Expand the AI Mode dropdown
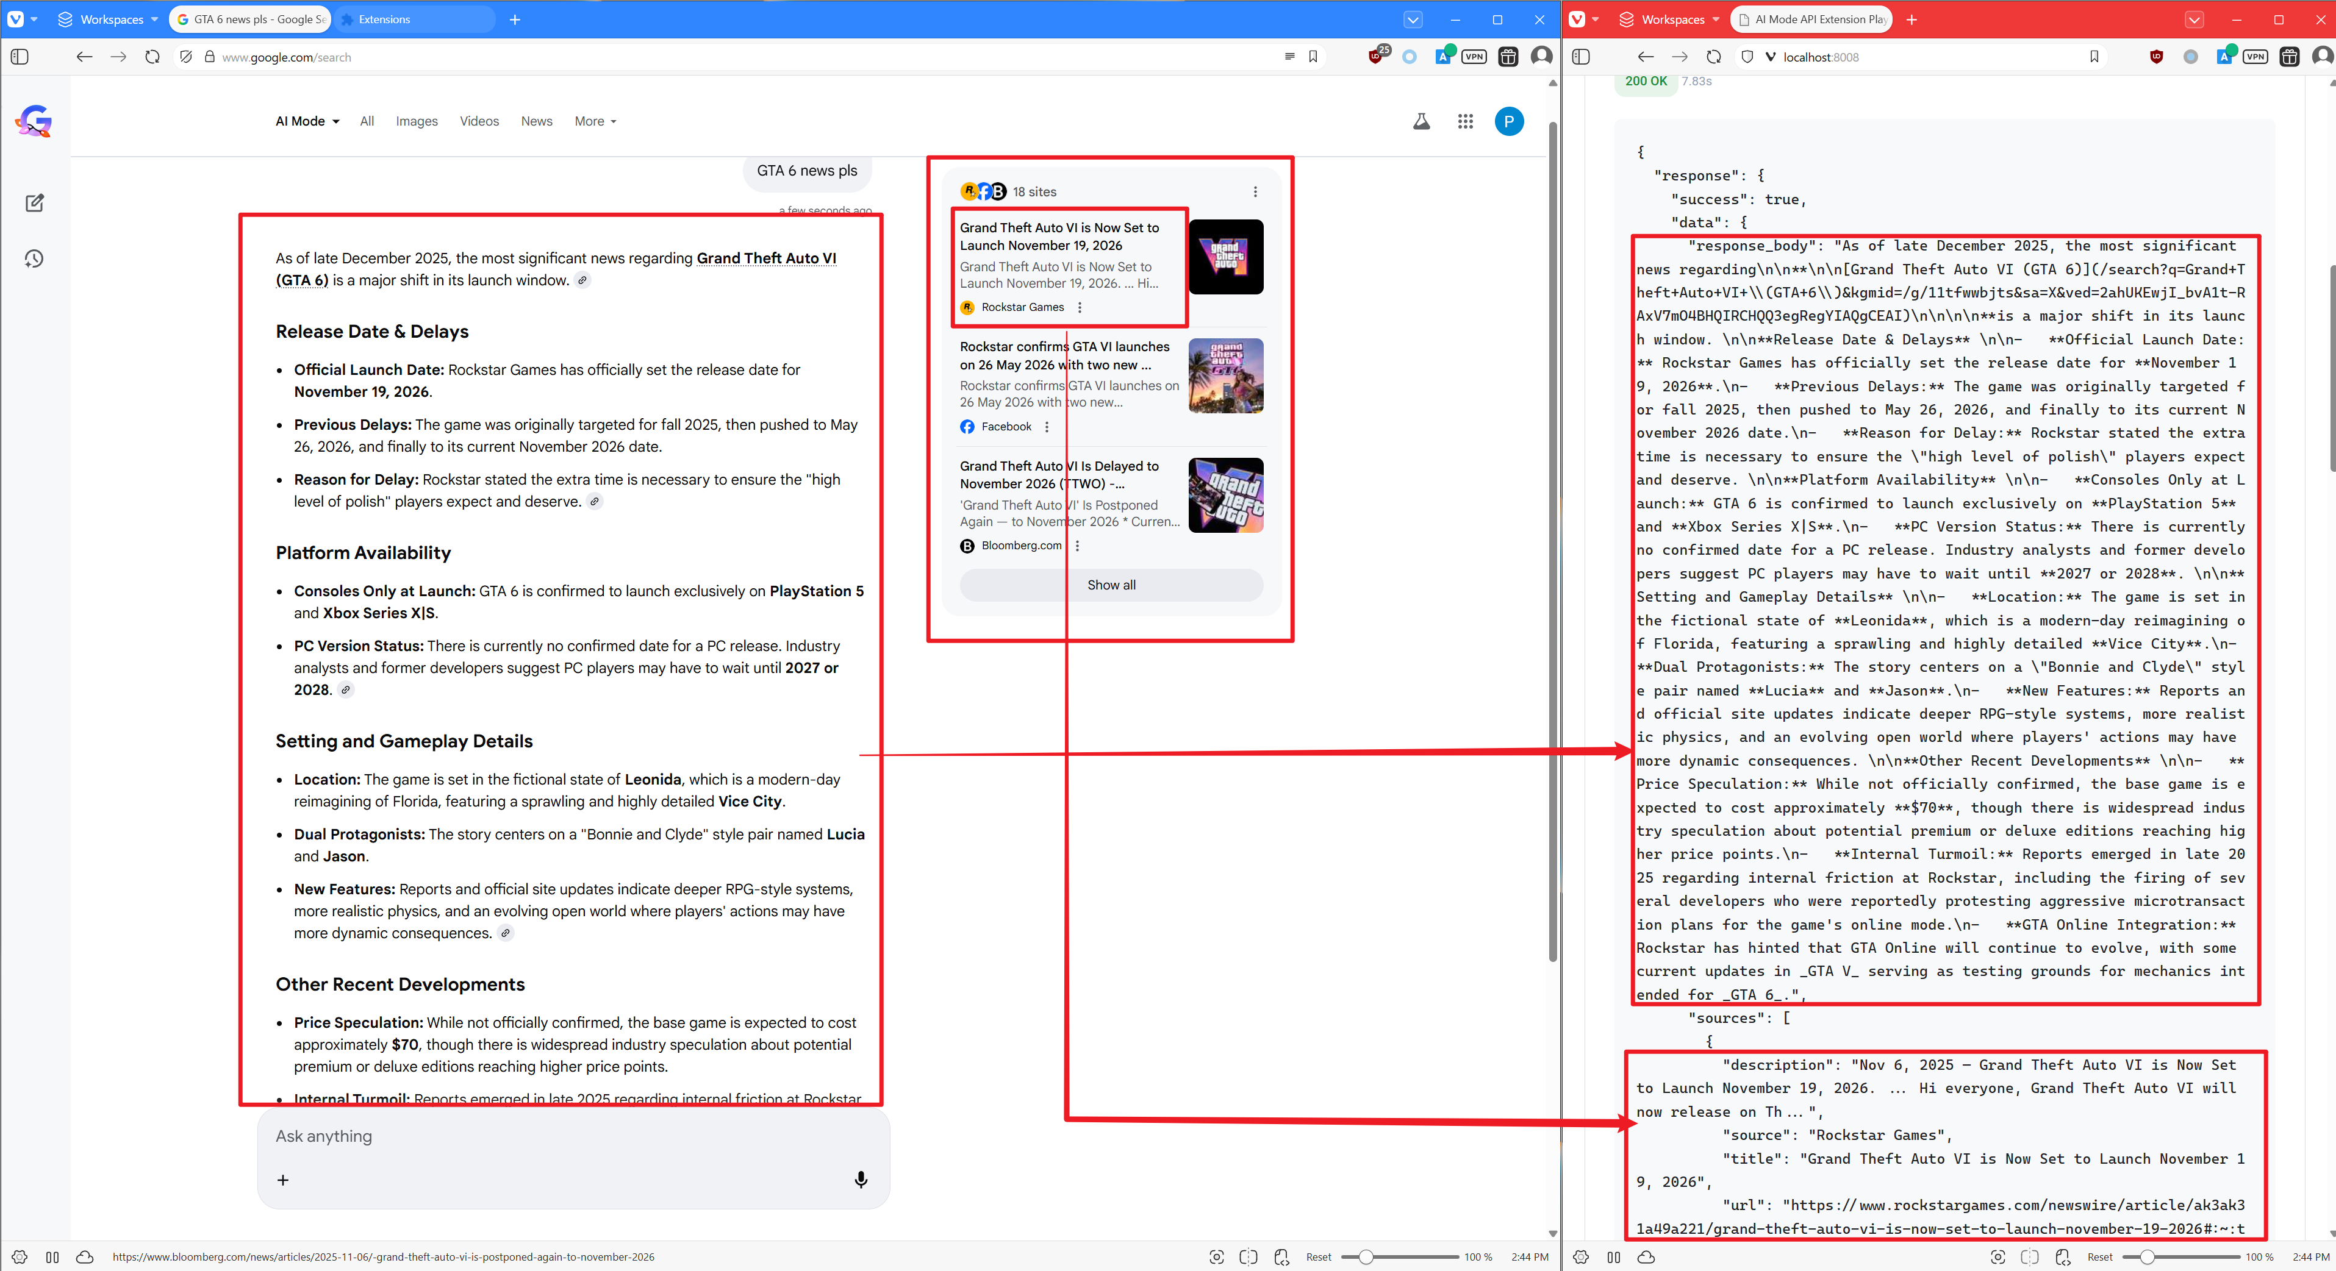 [307, 121]
